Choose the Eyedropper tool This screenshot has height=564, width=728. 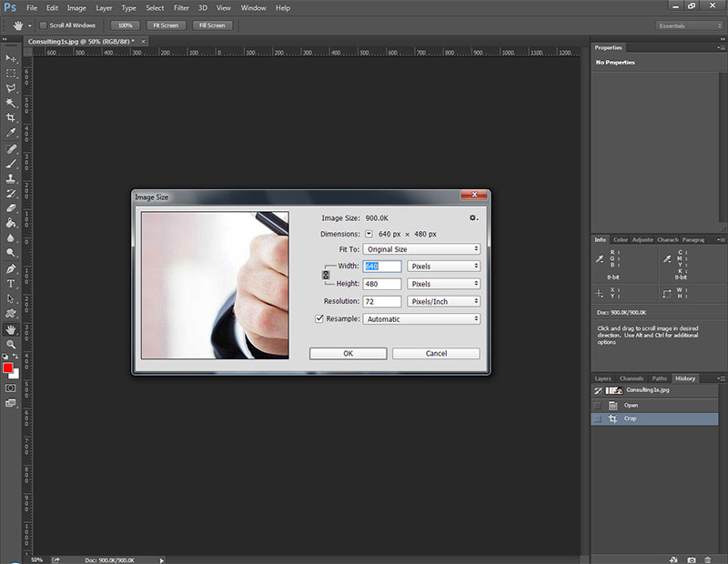click(x=10, y=132)
